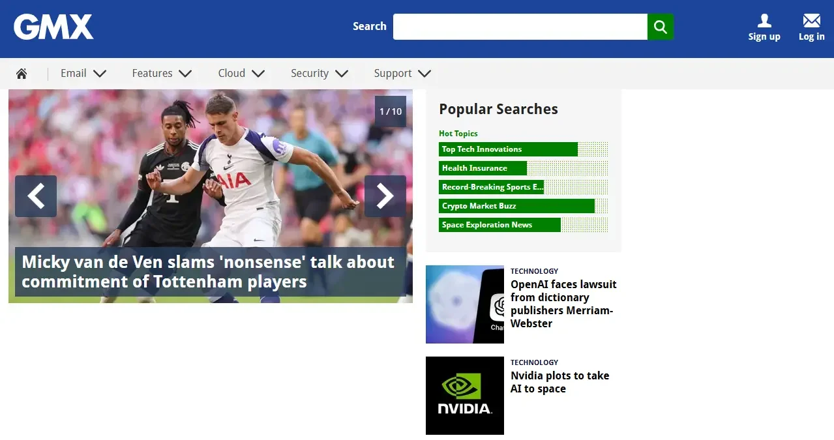Expand the Email menu chevron

click(100, 74)
